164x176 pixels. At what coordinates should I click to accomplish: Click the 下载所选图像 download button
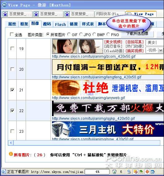[137, 34]
